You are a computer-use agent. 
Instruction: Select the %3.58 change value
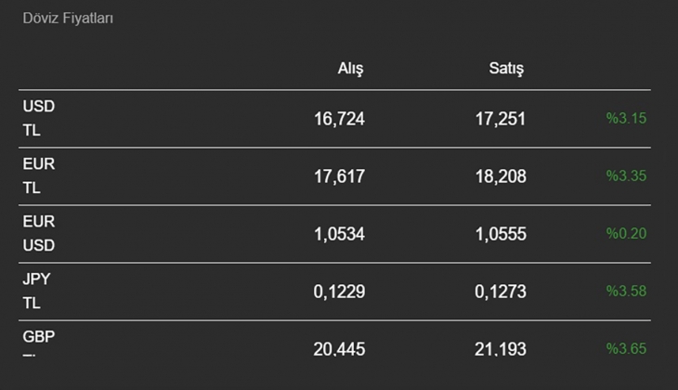pos(625,292)
